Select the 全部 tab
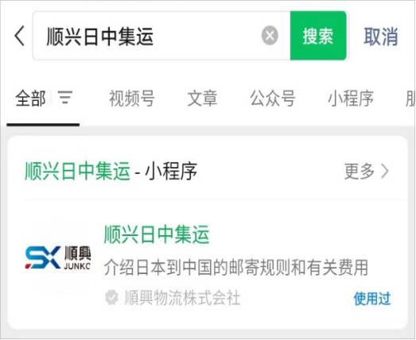This screenshot has width=416, height=340. (x=30, y=99)
